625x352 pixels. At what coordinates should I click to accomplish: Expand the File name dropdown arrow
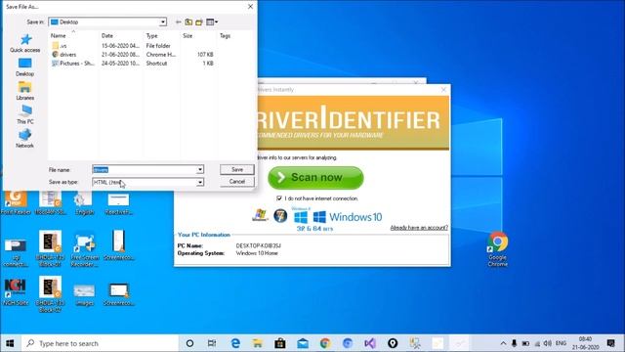tap(200, 169)
